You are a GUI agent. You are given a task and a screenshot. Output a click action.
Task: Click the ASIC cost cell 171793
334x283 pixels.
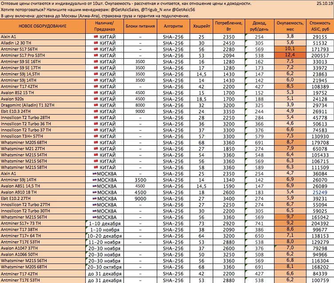pos(320,49)
